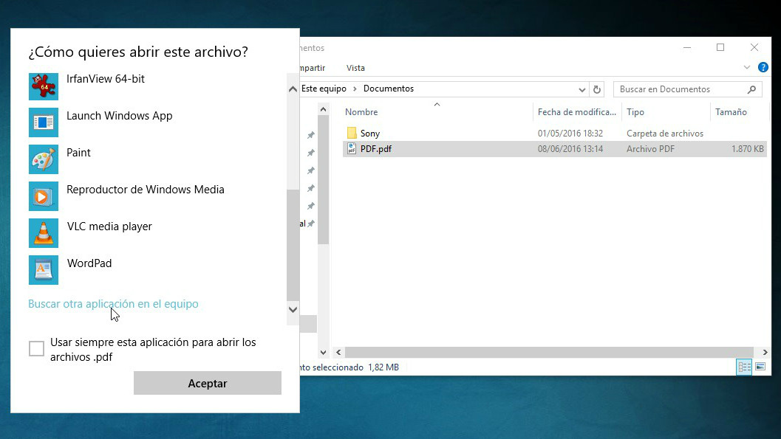Click the app list scroll down arrow
The height and width of the screenshot is (439, 781).
tap(293, 310)
